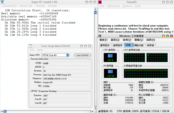Click the Platform field Socket 479

point(66,82)
